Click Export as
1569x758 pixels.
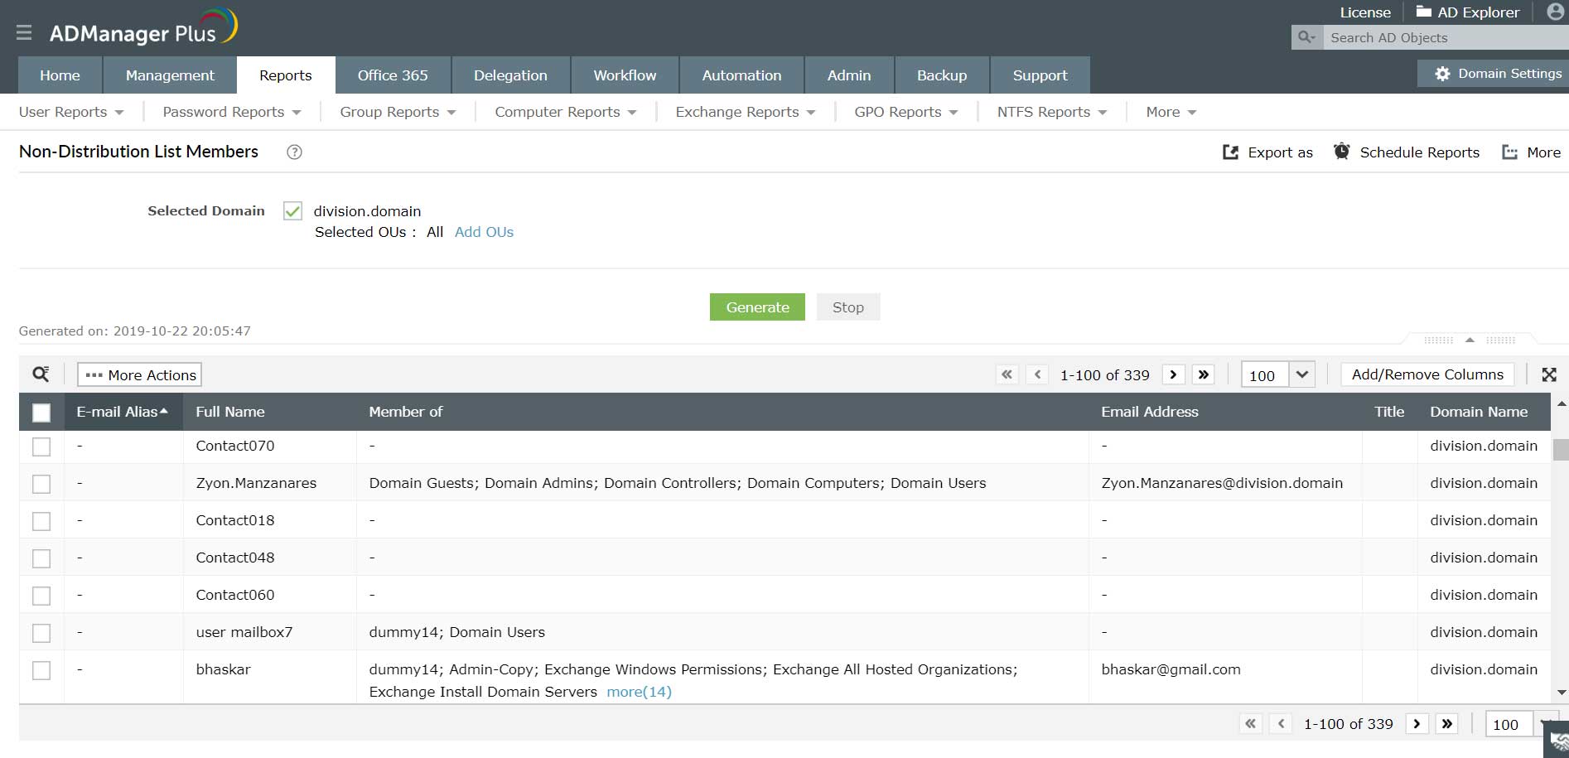1267,152
